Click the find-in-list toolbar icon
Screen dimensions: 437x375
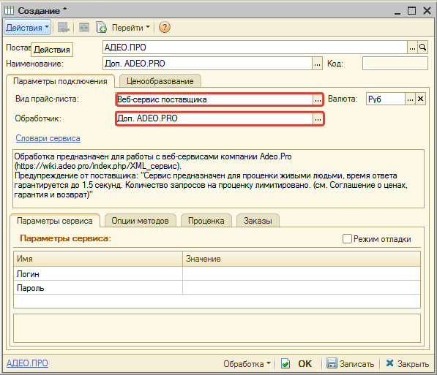coord(64,27)
